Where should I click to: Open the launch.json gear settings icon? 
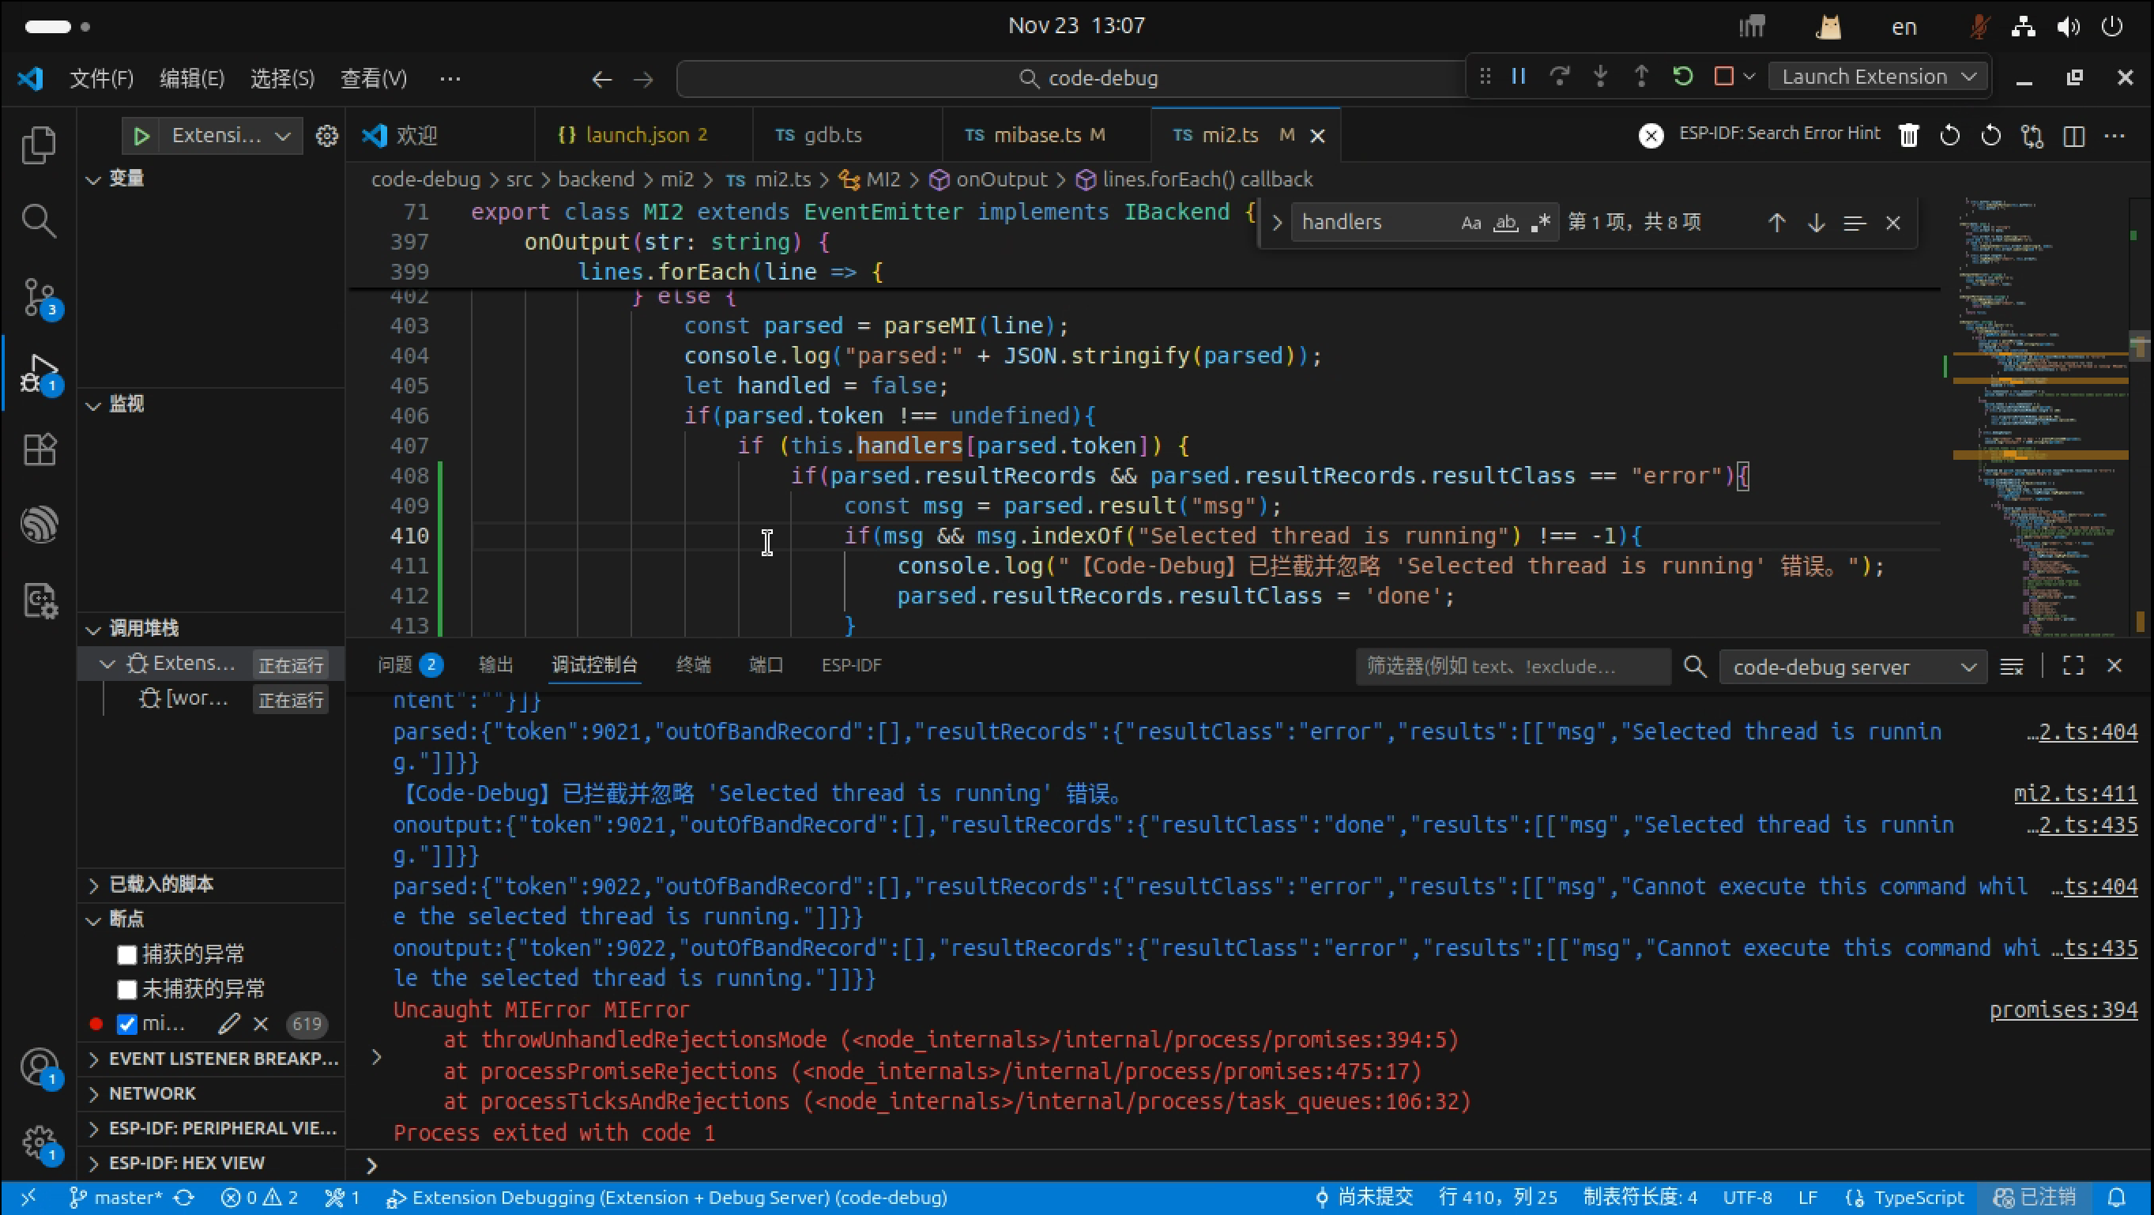(x=326, y=135)
